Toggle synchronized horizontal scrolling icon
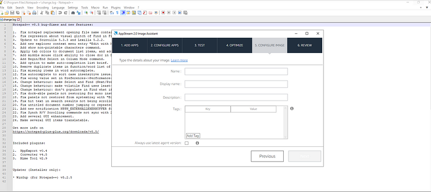 pos(104,13)
